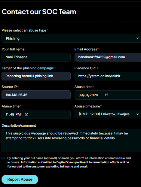Viewport: 141px width, 187px height.
Task: Open the Phishing abuse type dropdown
Action: tap(71, 38)
